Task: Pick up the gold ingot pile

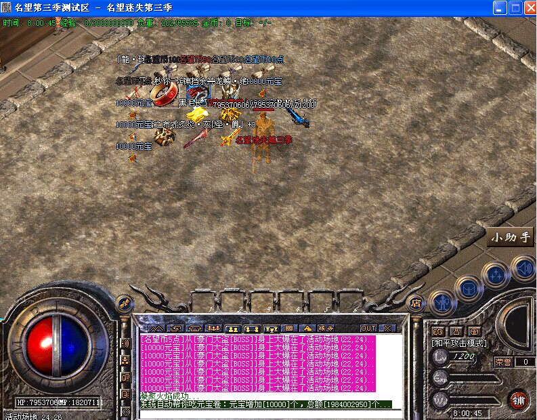Action: pyautogui.click(x=196, y=114)
